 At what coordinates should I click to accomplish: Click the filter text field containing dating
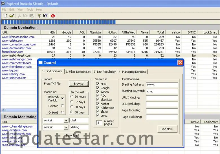coord(79,127)
